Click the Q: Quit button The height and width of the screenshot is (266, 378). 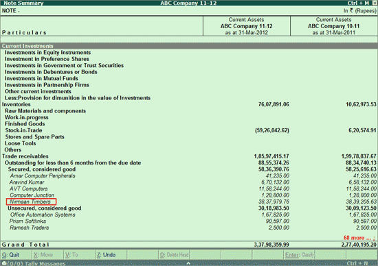pos(16,255)
